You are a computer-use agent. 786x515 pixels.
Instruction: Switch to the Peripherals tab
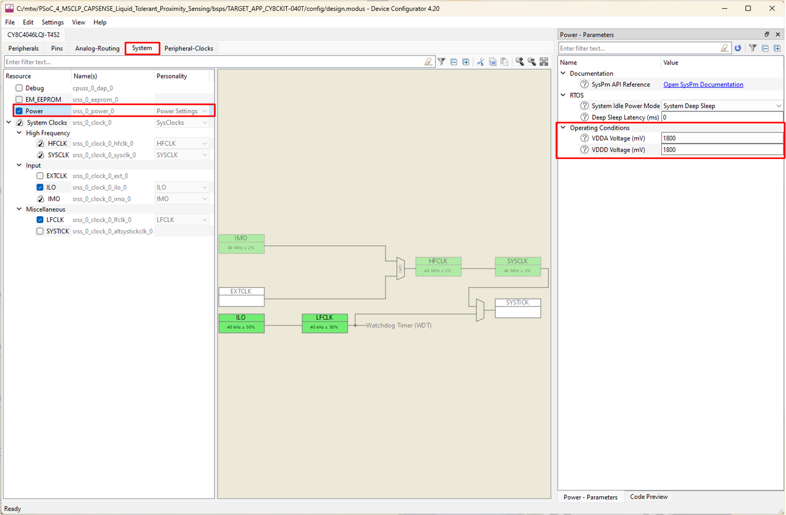pos(24,48)
